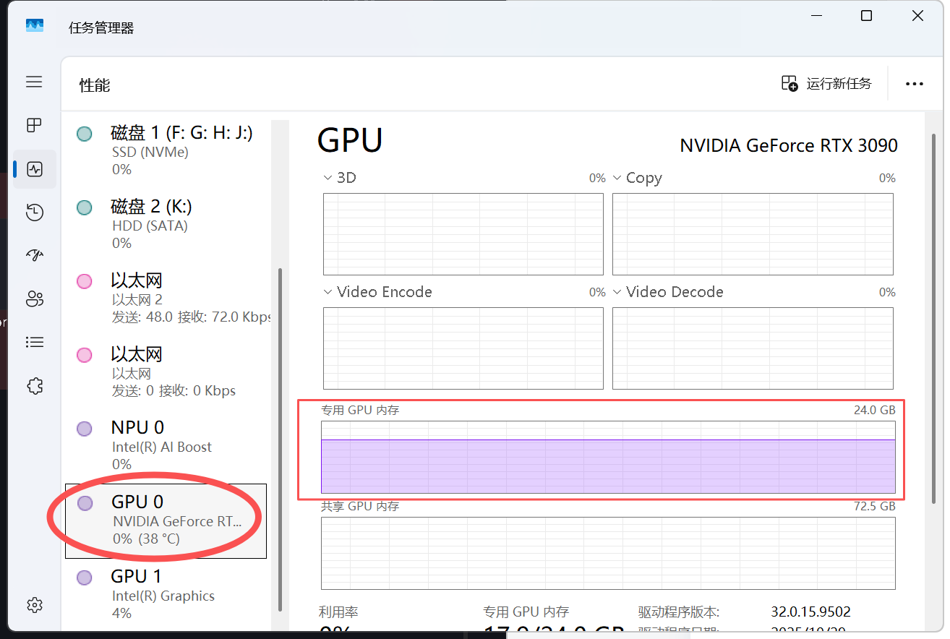Screen dimensions: 950x639
Task: Close the Task Manager window
Action: tap(917, 16)
